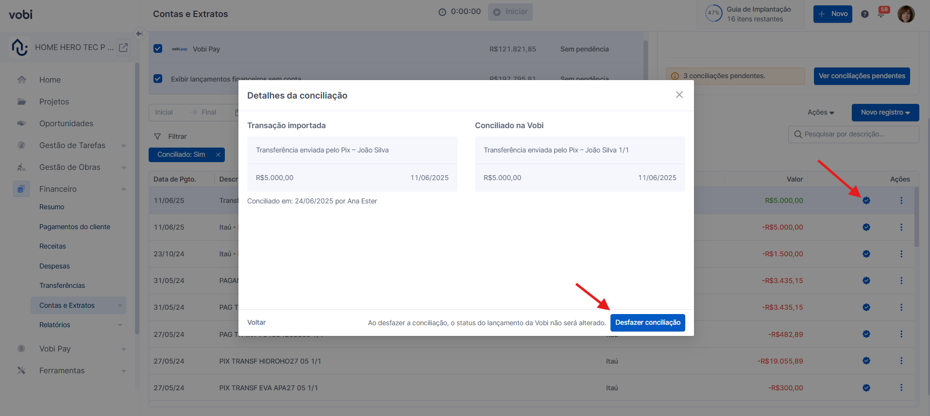Viewport: 930px width, 416px height.
Task: Open Resumo under Financeiro
Action: (52, 207)
